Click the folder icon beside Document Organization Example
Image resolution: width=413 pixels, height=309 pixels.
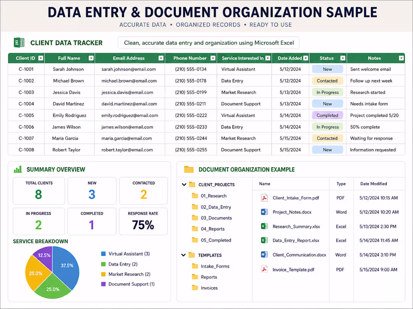click(189, 169)
